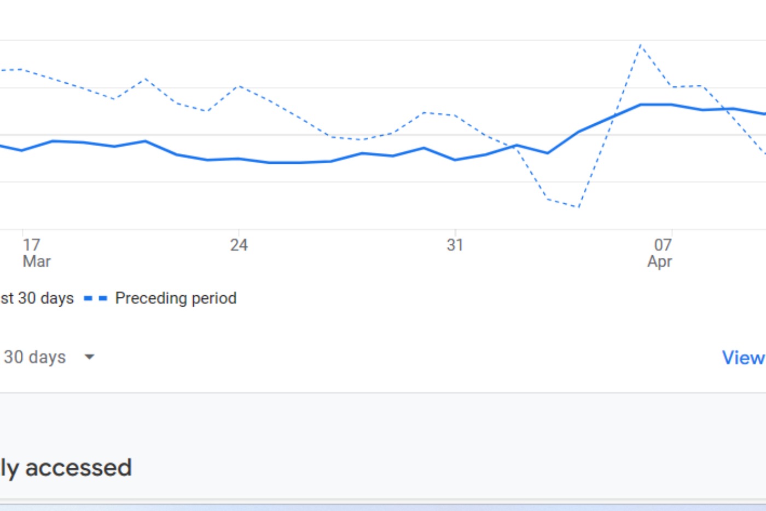The height and width of the screenshot is (511, 766).
Task: Select solid line data point above 17 Mar
Action: 22,150
